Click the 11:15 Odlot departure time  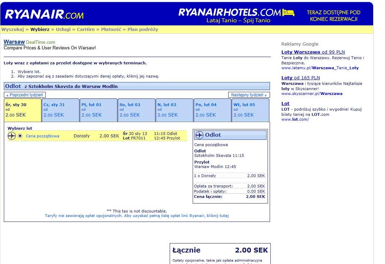[165, 134]
